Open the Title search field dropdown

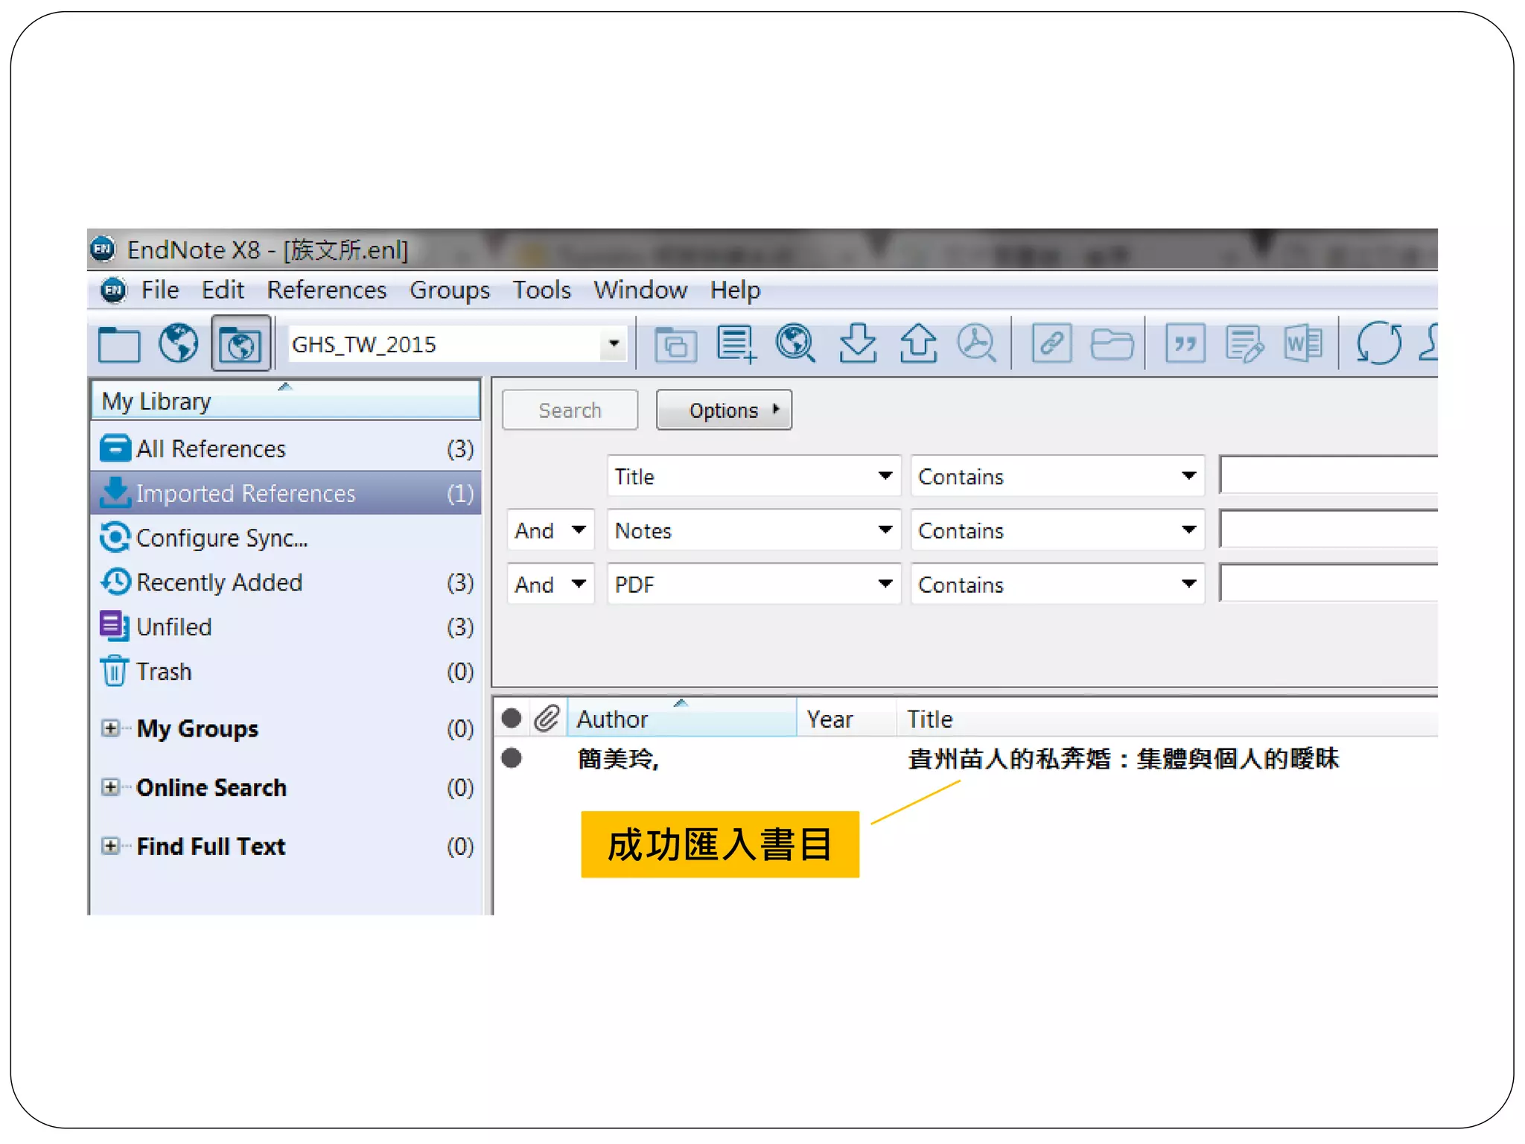pyautogui.click(x=885, y=476)
